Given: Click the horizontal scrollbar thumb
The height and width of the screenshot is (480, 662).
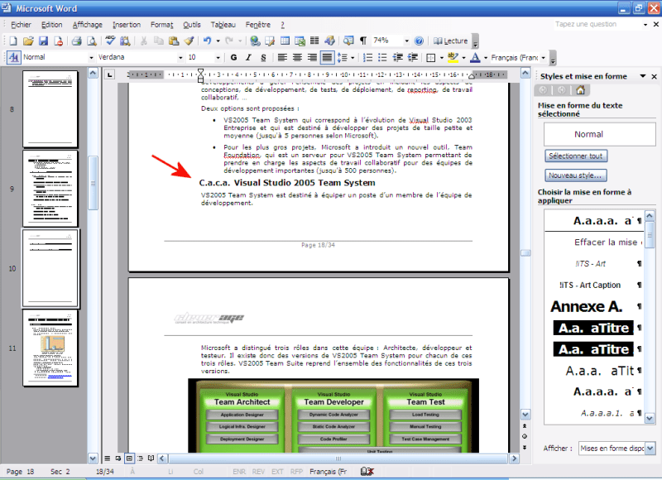Looking at the screenshot, I should [338, 458].
